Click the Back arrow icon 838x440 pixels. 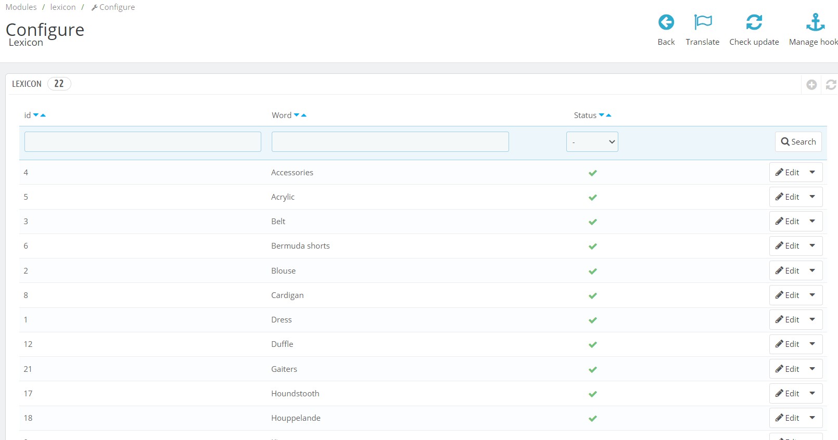click(666, 22)
